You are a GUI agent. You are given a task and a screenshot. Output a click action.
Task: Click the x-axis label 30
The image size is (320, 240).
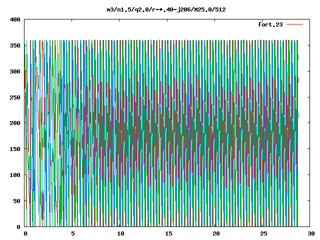[x=311, y=233]
